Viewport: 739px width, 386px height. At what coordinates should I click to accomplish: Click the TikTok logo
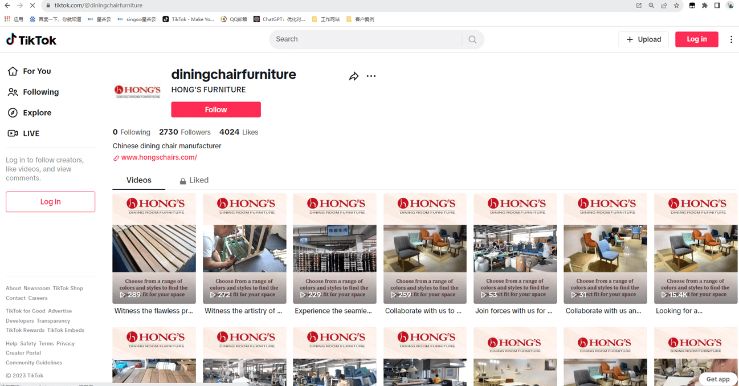pos(31,40)
